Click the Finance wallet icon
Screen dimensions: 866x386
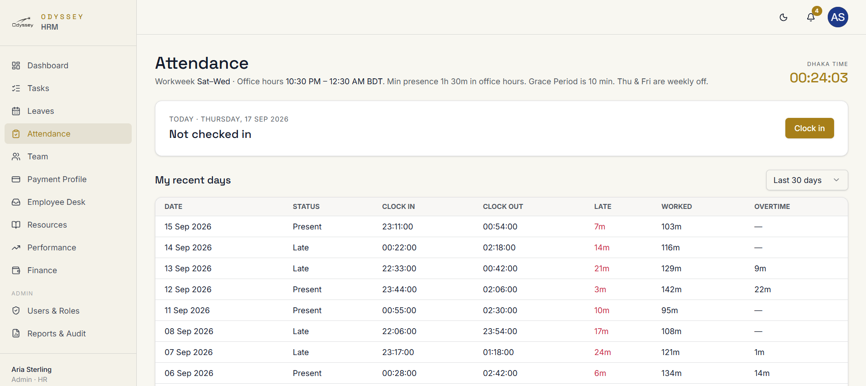[16, 270]
